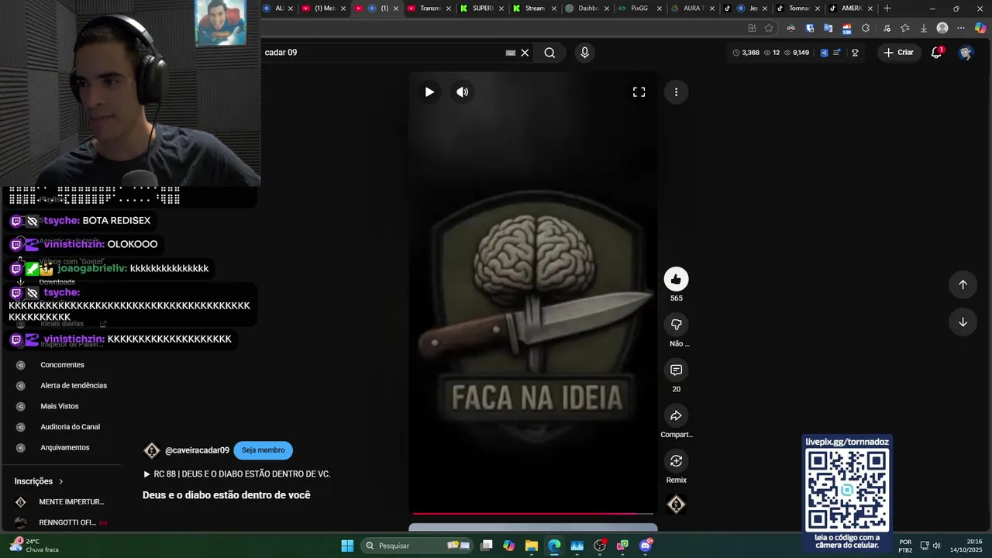Clear the search text with X
Viewport: 992px width, 558px height.
525,53
